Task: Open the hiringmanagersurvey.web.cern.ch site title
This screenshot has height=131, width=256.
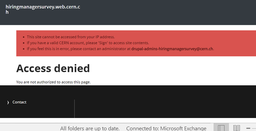Action: tap(43, 9)
